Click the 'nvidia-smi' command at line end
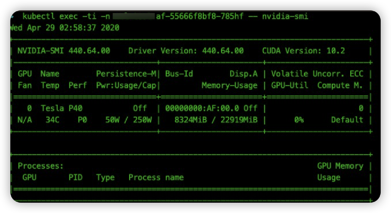 click(285, 16)
